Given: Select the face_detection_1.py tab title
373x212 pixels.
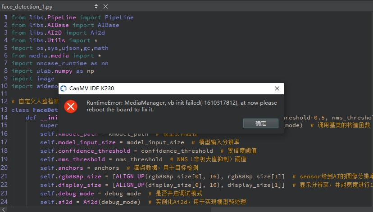Looking at the screenshot, I should [27, 7].
